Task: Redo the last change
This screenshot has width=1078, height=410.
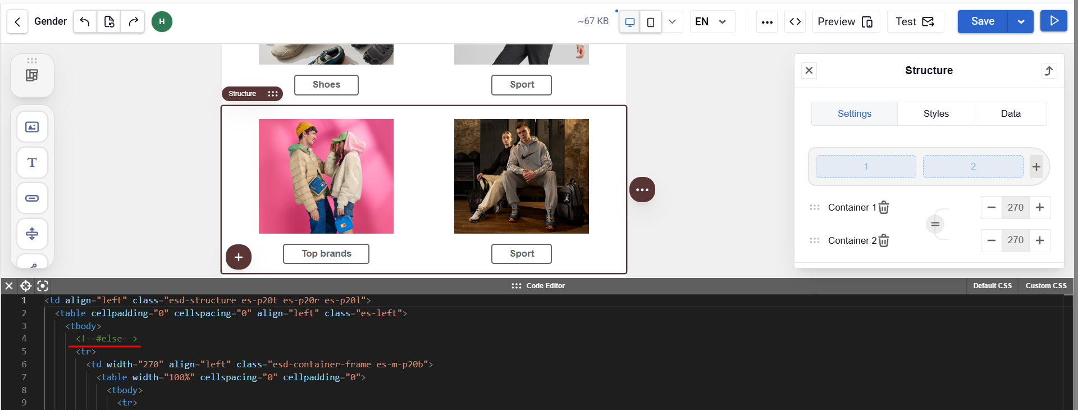Action: pyautogui.click(x=133, y=22)
